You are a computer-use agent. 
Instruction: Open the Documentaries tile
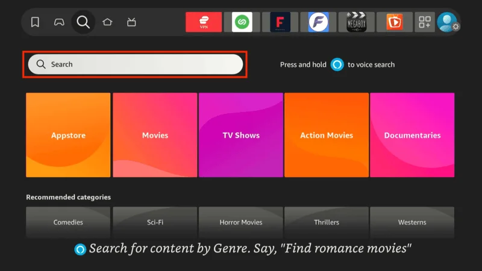click(412, 135)
